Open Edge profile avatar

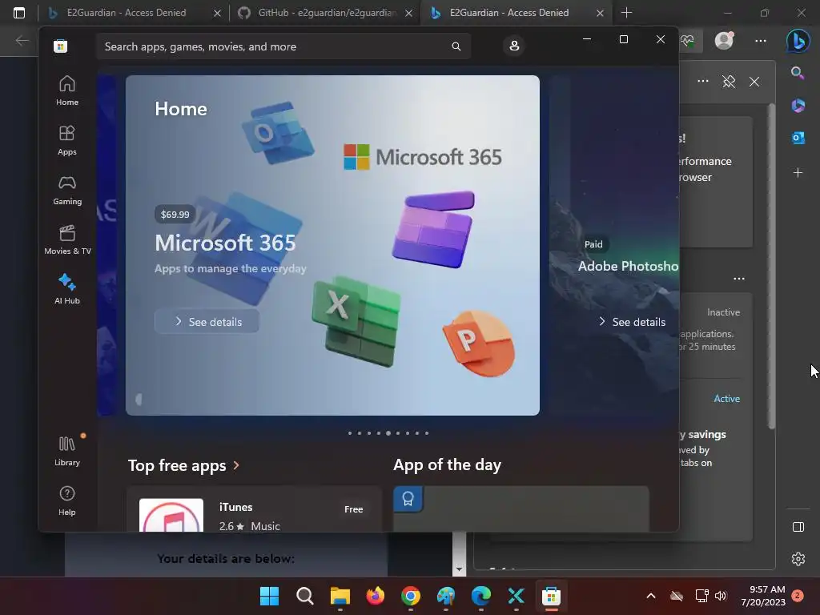pyautogui.click(x=724, y=40)
